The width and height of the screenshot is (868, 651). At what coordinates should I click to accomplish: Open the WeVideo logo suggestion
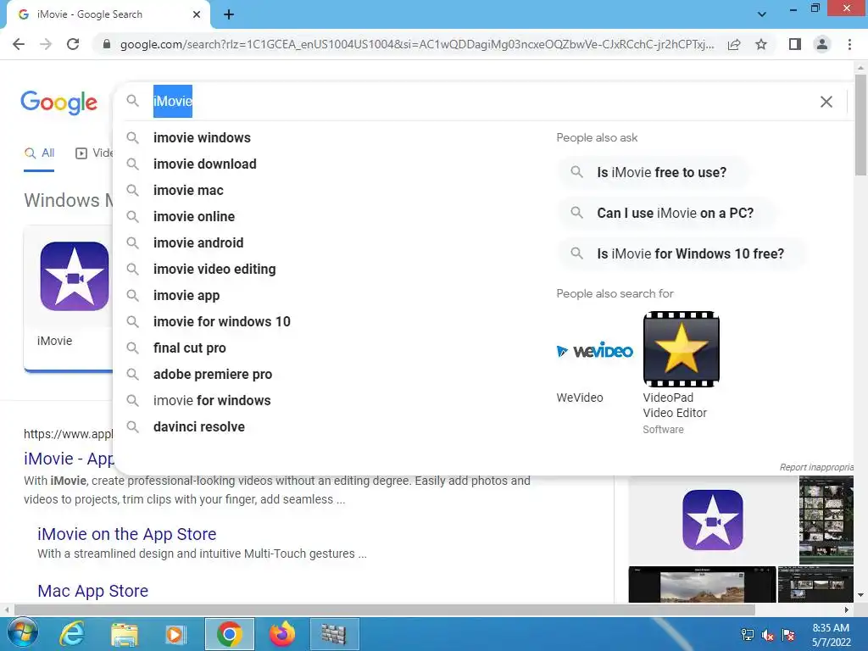pos(594,350)
